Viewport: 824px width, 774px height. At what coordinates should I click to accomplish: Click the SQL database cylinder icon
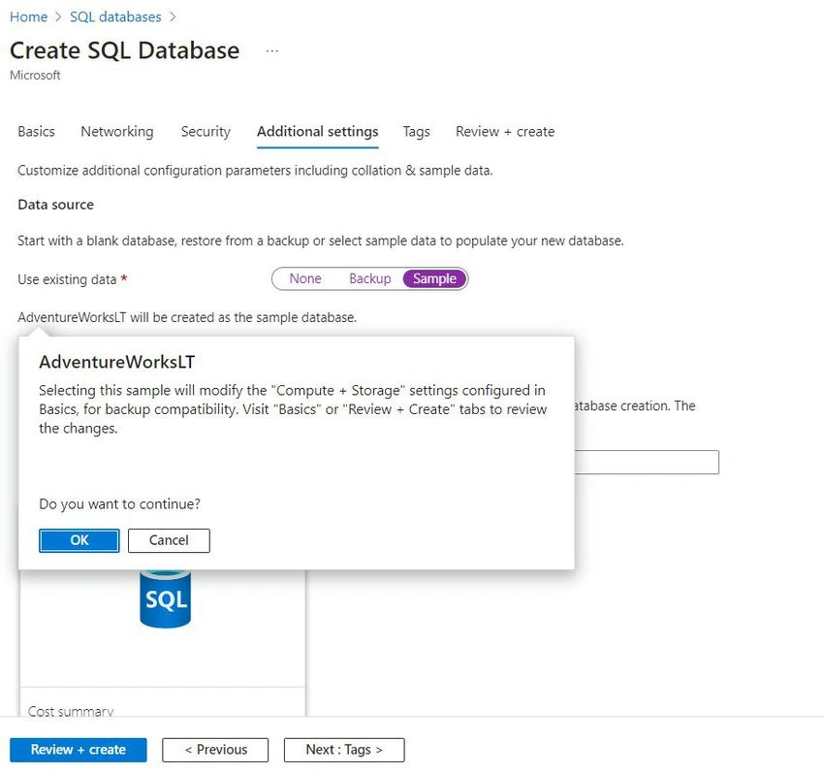click(x=166, y=598)
